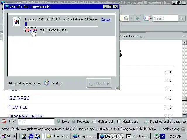The width and height of the screenshot is (187, 140).
Task: Click third quick launch icon beside Internet Explorer
Action: tap(37, 136)
